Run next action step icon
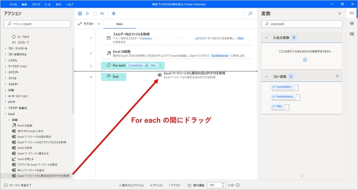Screen dimensions: 358x190 [x=102, y=13]
